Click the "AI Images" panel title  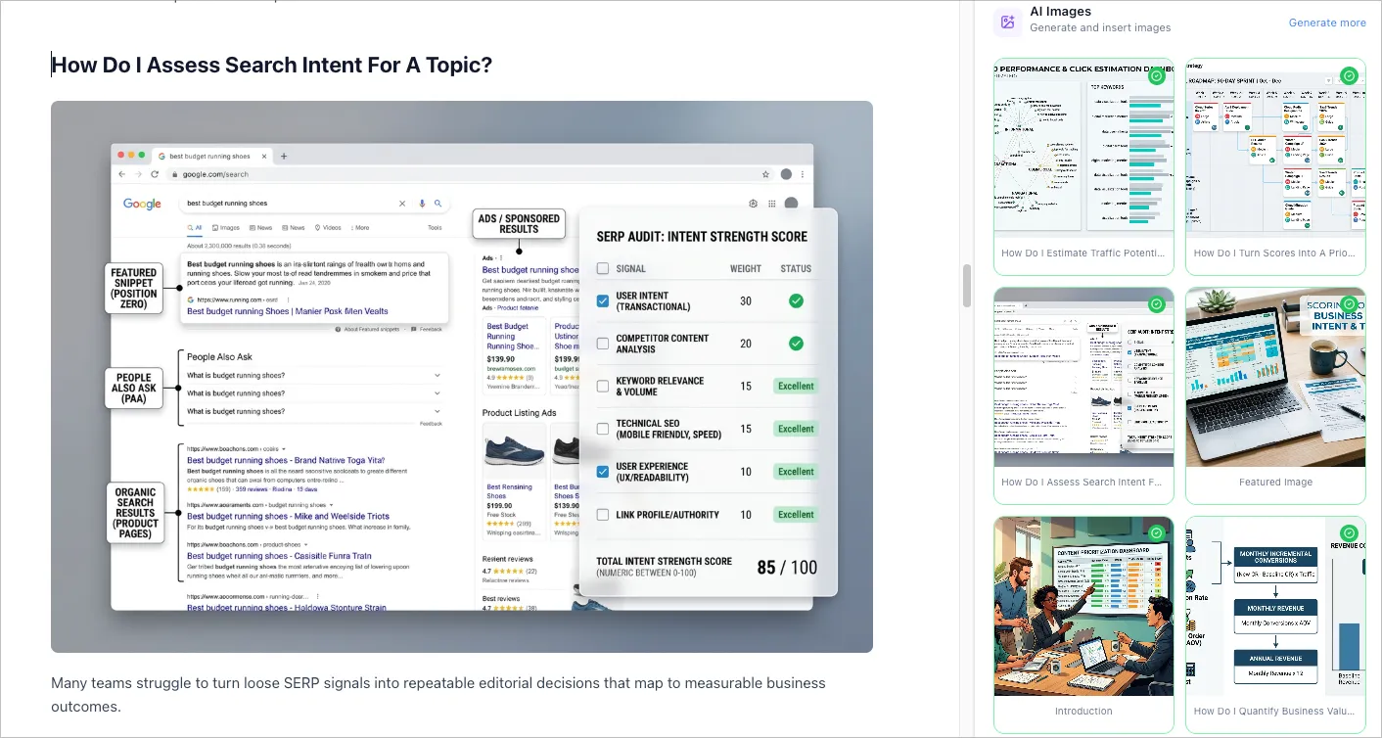1060,12
